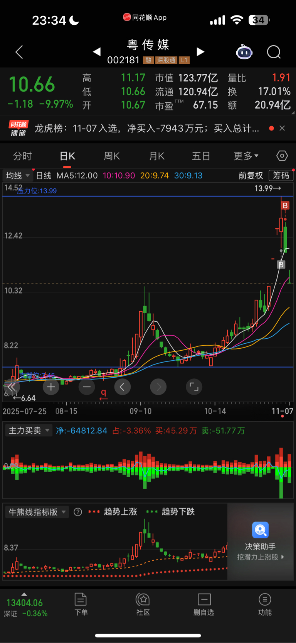Tap the MA5:12.00 label
The width and height of the screenshot is (296, 643).
[x=77, y=176]
